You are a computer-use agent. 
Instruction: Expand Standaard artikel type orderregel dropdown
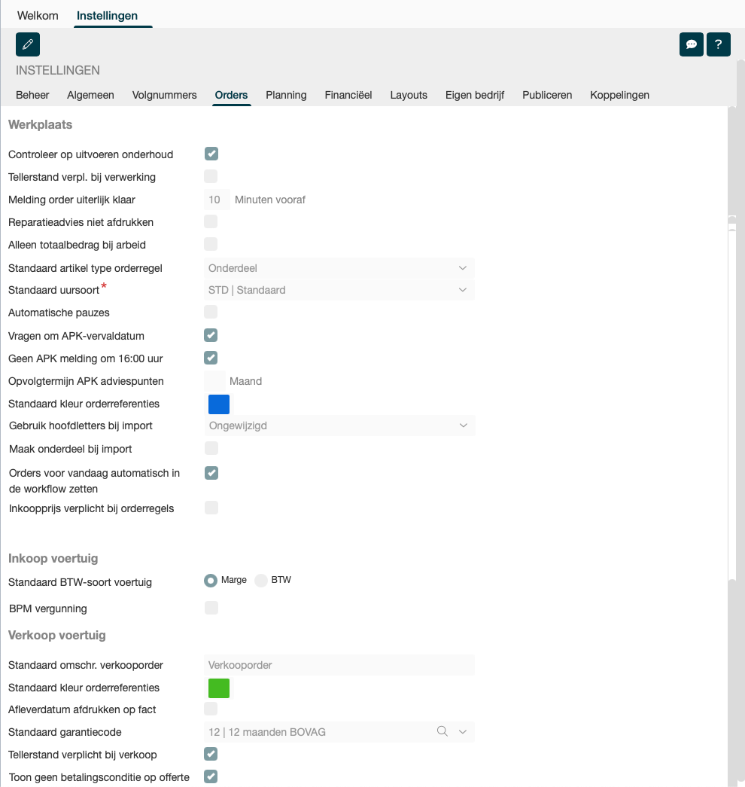(462, 268)
